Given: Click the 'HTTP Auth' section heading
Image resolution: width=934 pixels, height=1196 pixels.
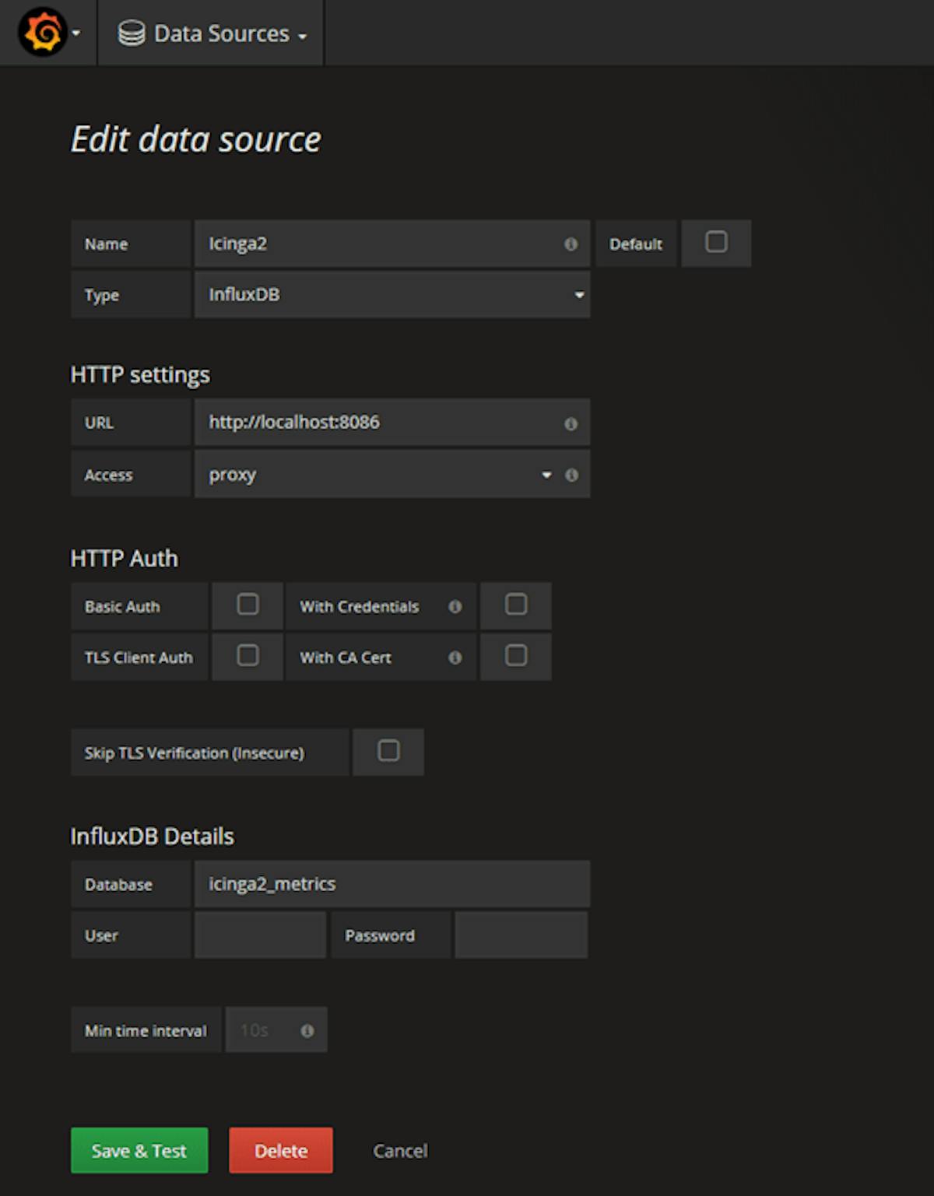Looking at the screenshot, I should click(x=125, y=559).
